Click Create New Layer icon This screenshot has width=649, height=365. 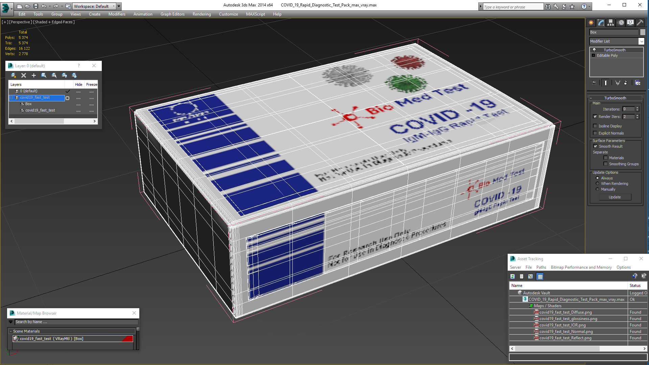[14, 75]
